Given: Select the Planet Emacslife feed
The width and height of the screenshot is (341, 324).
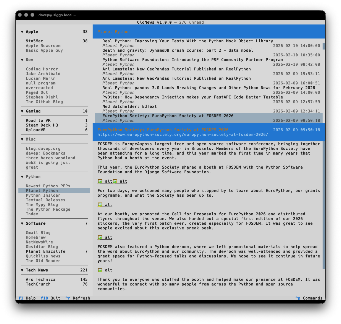Looking at the screenshot, I should pyautogui.click(x=46, y=252).
